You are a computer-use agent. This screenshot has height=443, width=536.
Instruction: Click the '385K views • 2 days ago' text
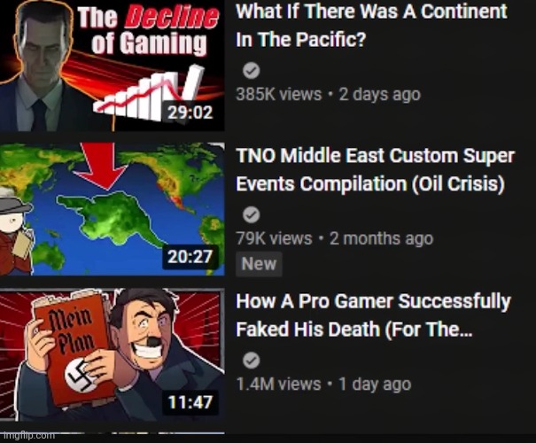328,94
